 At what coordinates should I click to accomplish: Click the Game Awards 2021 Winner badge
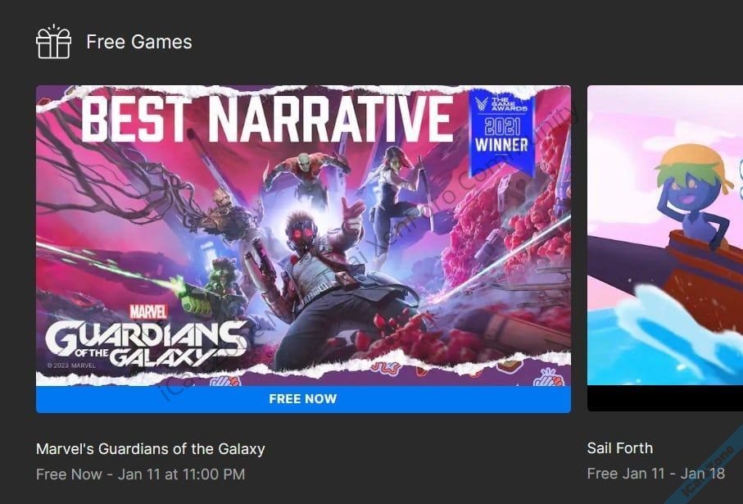(x=502, y=130)
